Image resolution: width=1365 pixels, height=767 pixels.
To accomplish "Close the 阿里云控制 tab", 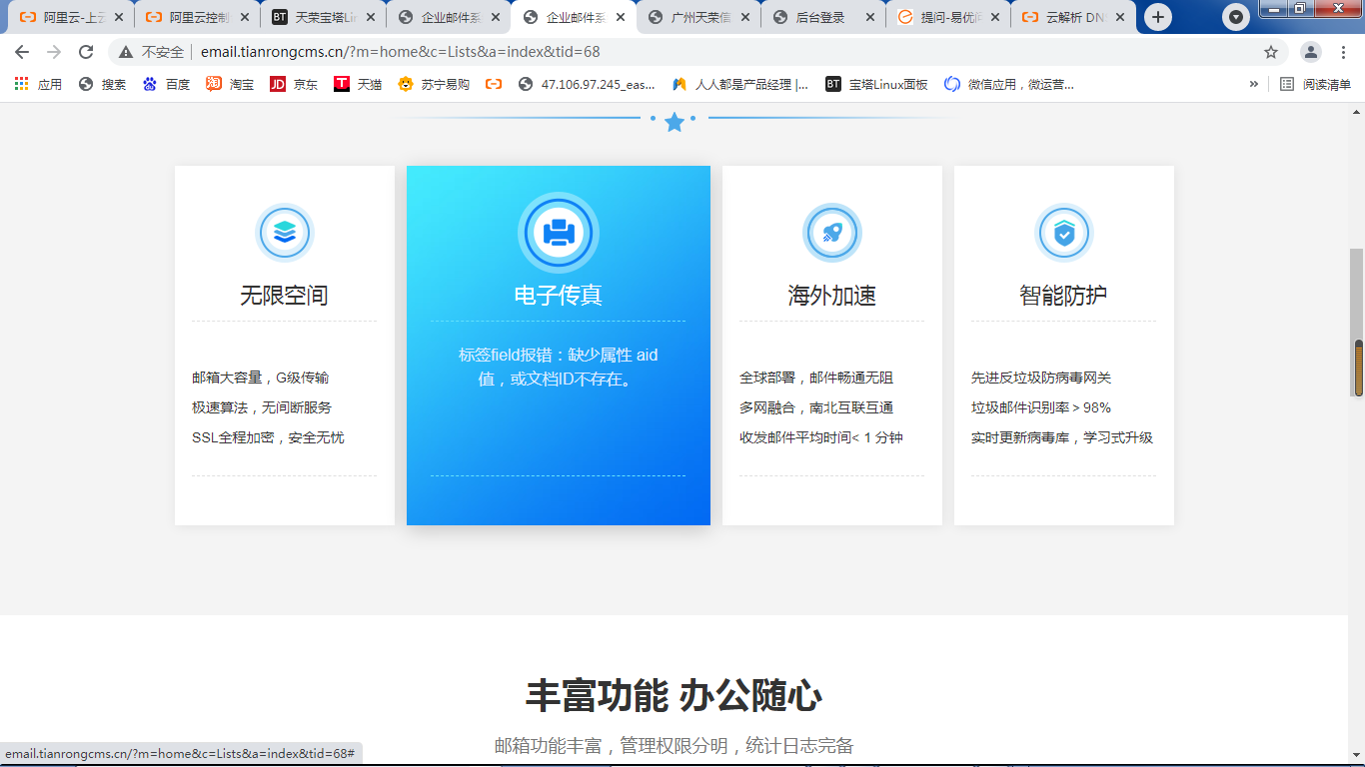I will 245,17.
